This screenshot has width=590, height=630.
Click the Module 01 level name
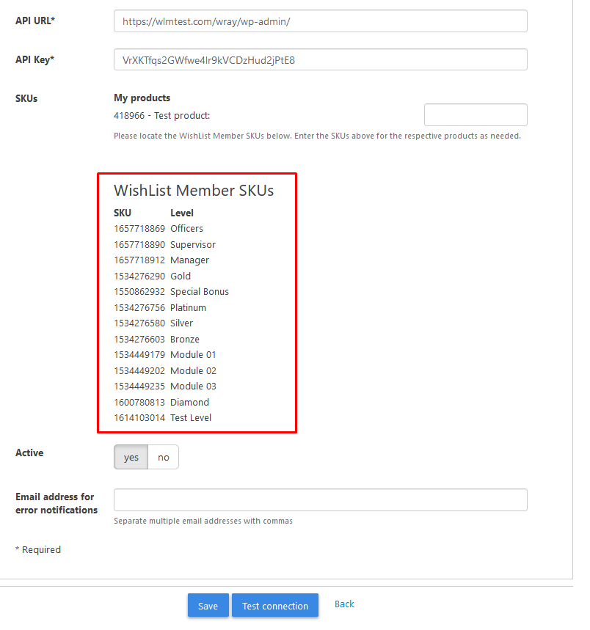(193, 355)
